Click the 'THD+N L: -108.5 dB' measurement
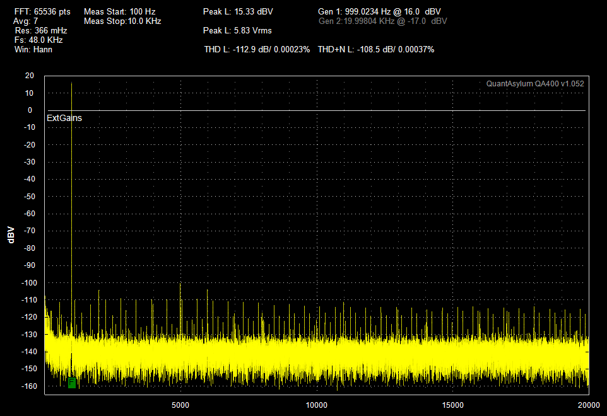 coord(376,50)
